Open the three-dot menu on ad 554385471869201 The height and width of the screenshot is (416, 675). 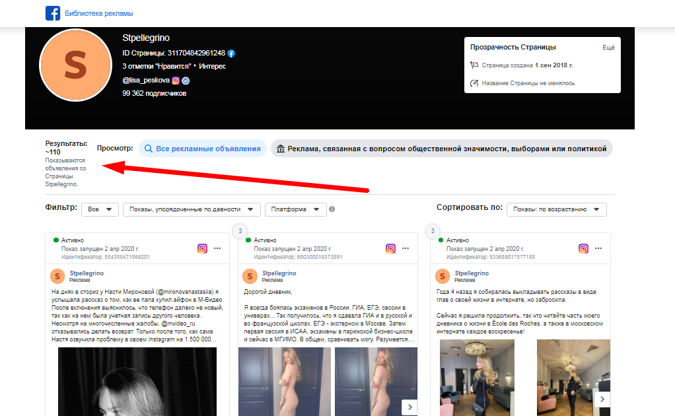coord(217,248)
